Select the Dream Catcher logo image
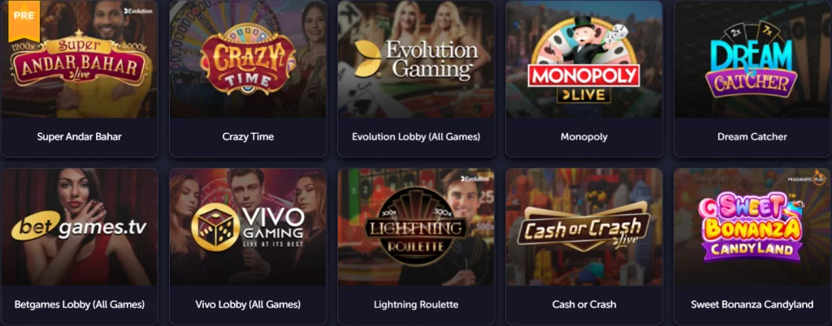 752,58
